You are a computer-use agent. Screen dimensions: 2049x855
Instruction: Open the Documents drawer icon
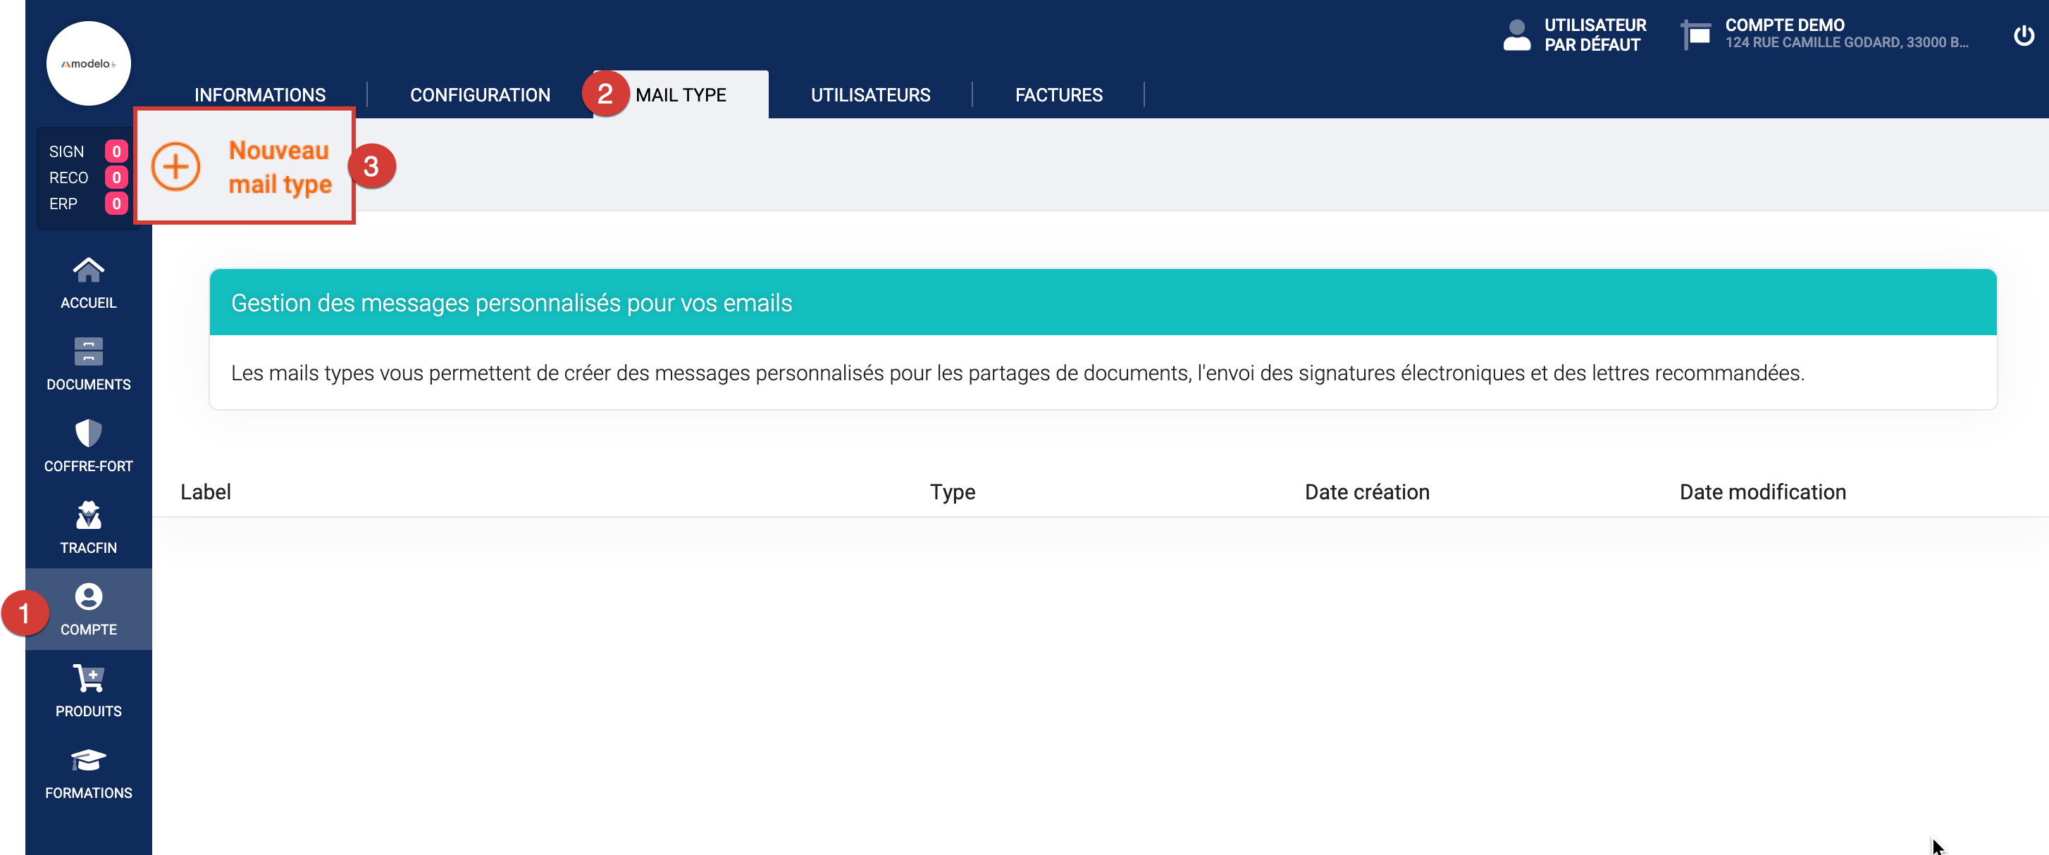(x=88, y=351)
